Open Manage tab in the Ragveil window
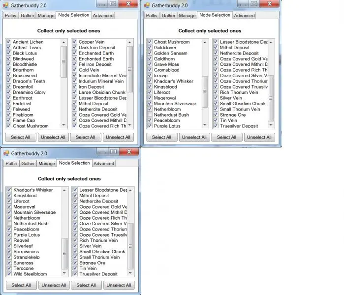The image size is (344, 295). coord(47,164)
